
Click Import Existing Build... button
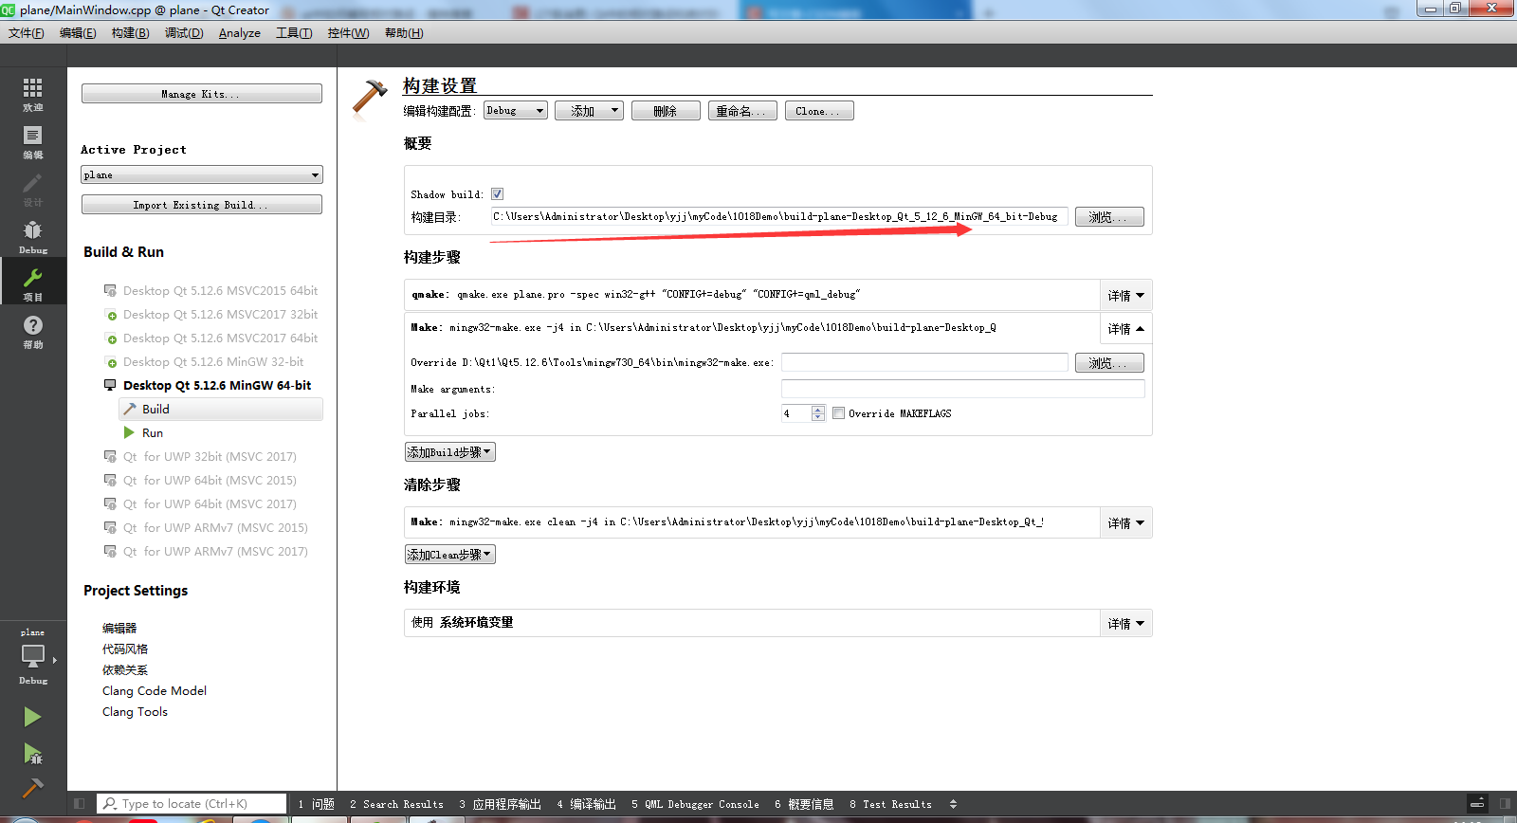tap(202, 205)
